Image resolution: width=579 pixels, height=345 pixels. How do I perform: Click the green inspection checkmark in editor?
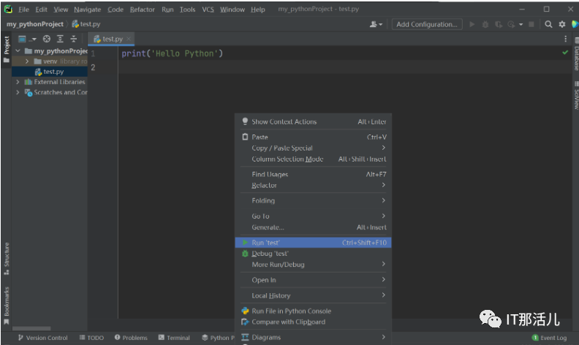[565, 53]
